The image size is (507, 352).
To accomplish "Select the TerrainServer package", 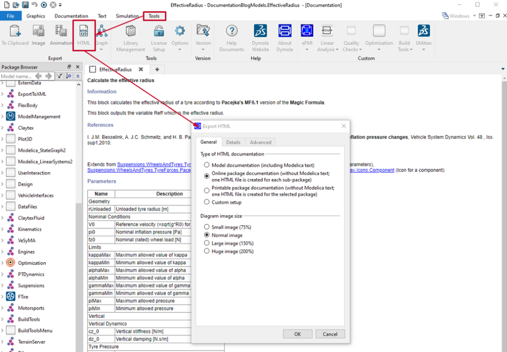I will coord(32,342).
